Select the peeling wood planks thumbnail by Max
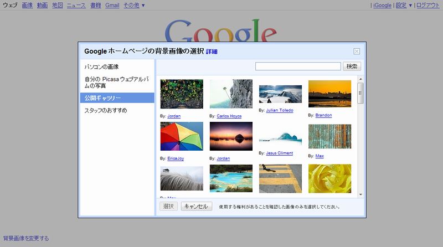Image resolution: width=443 pixels, height=247 pixels. point(329,136)
